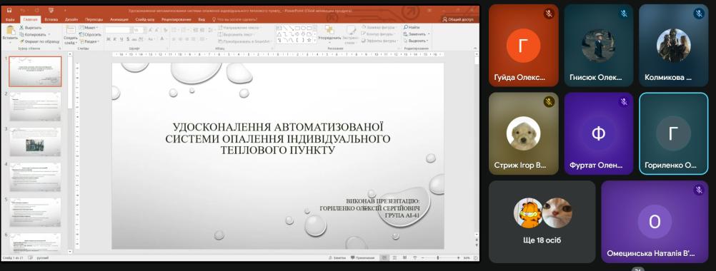716x271 pixels.
Task: Click the Tell me lightbulb search box
Action: pyautogui.click(x=234, y=19)
